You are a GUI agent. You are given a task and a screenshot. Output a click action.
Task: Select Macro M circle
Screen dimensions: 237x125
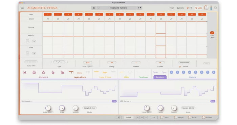(190, 72)
